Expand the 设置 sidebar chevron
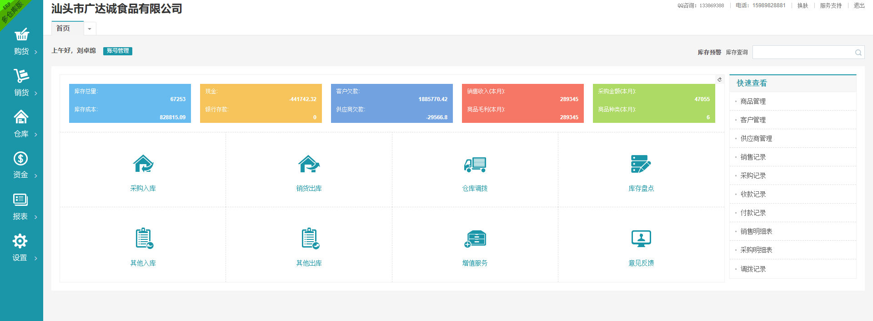The width and height of the screenshot is (873, 321). pos(36,258)
